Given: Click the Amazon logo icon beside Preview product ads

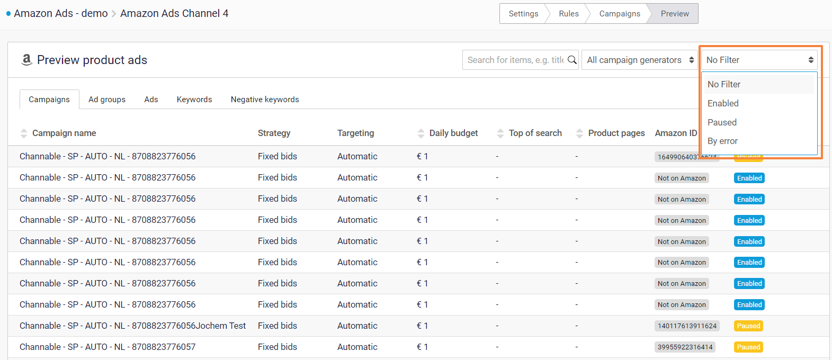Looking at the screenshot, I should [26, 60].
